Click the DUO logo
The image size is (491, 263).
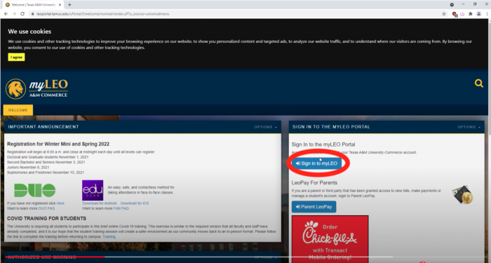pos(35,190)
